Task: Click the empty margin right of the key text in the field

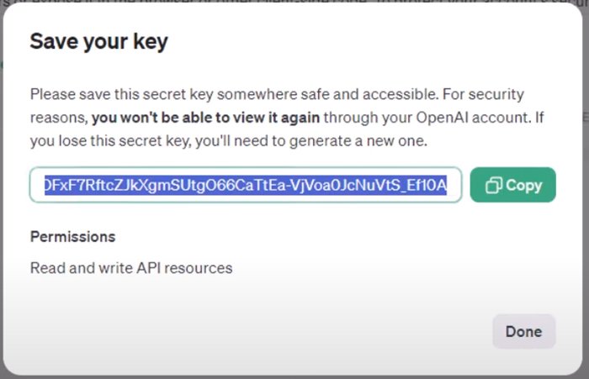Action: point(454,185)
